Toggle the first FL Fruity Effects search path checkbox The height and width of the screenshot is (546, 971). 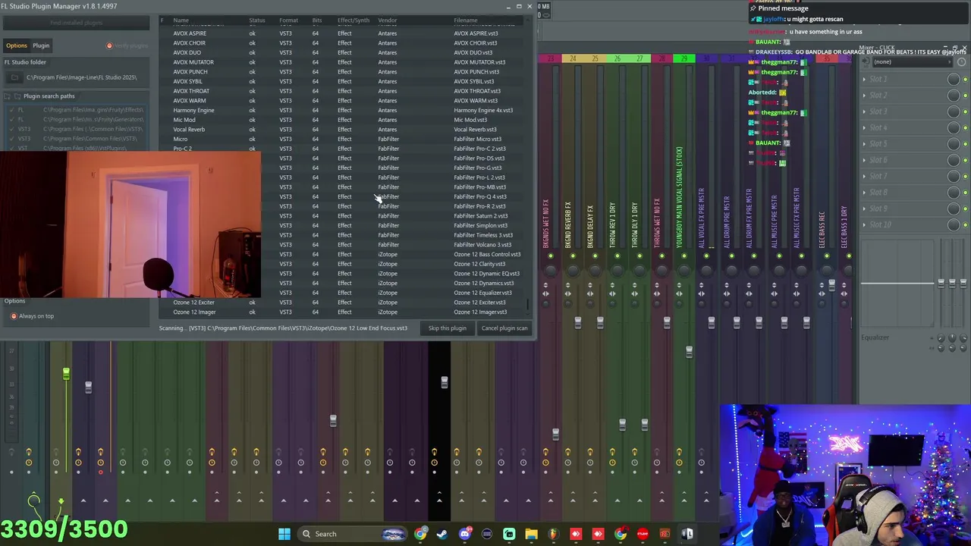pyautogui.click(x=11, y=110)
